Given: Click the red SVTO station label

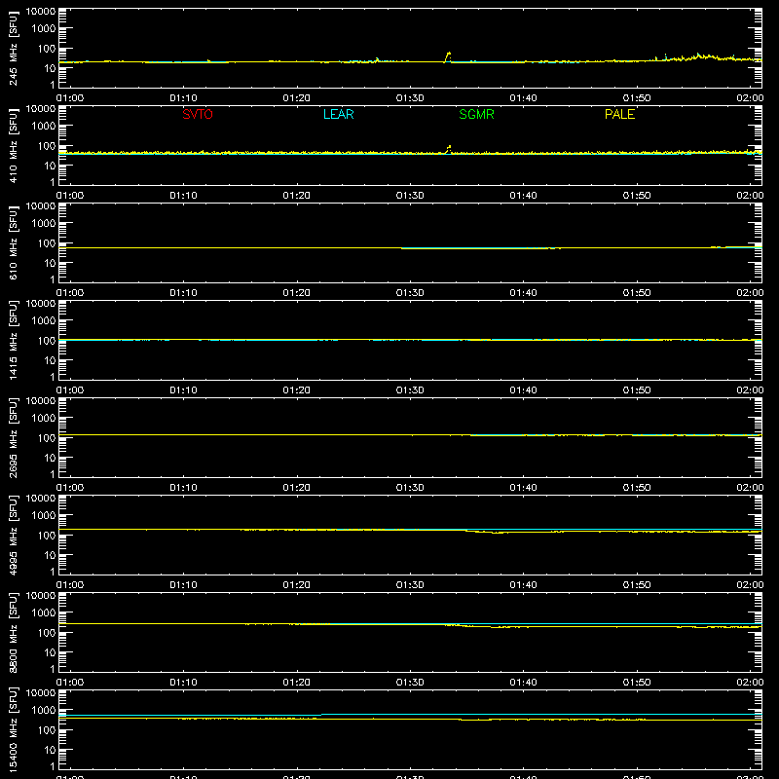Looking at the screenshot, I should point(198,114).
